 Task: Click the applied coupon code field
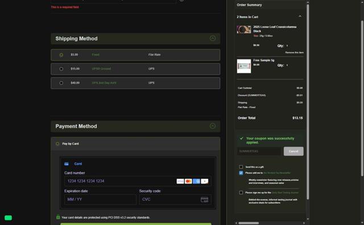point(259,151)
